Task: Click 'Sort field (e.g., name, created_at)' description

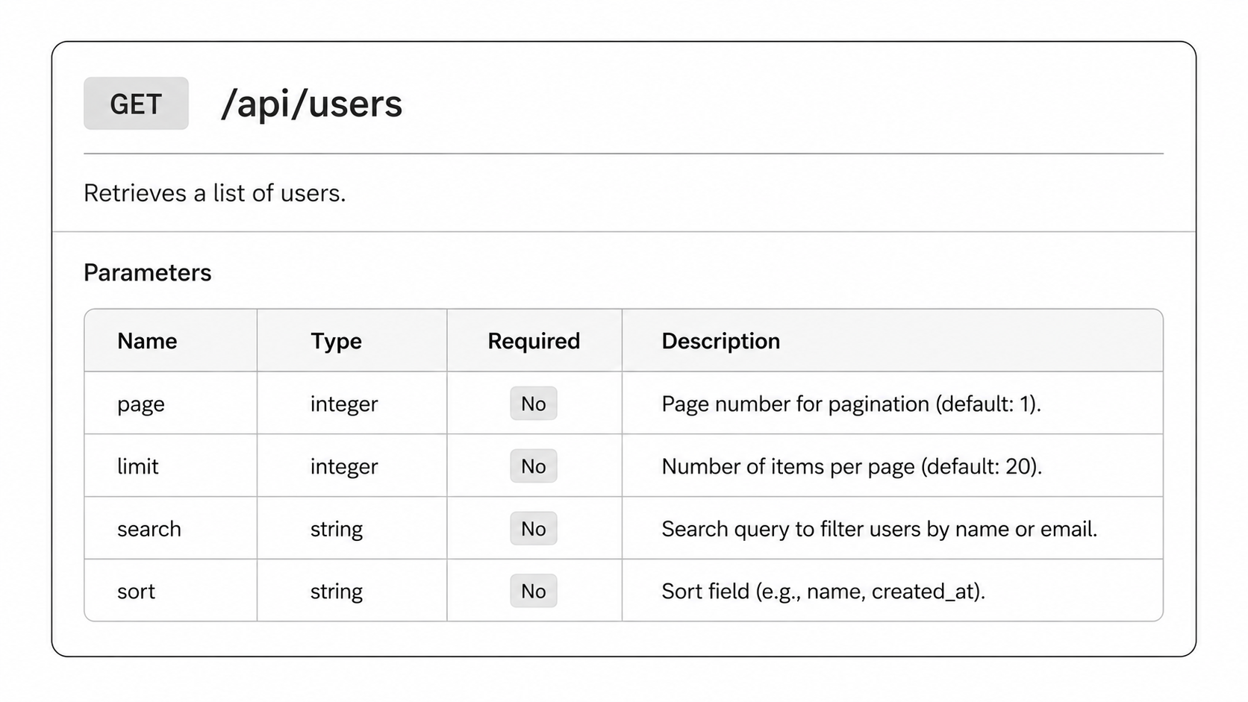Action: pos(823,592)
